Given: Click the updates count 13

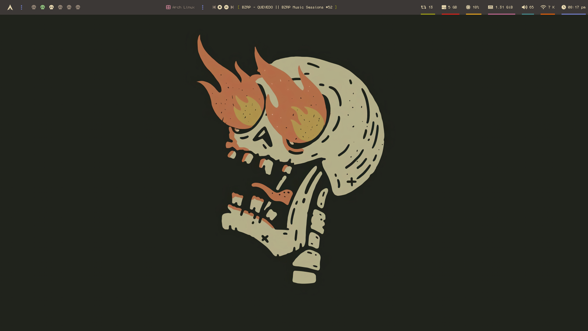Looking at the screenshot, I should coord(431,7).
